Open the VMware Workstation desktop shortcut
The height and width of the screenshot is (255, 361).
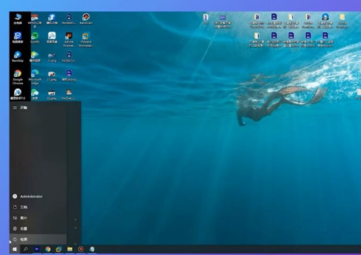click(x=86, y=39)
